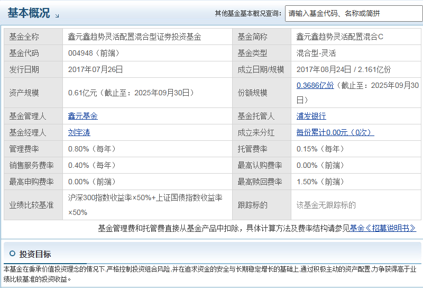Click the 销售服务费率 row label
Viewport: 423px width, 288px height.
pos(32,166)
